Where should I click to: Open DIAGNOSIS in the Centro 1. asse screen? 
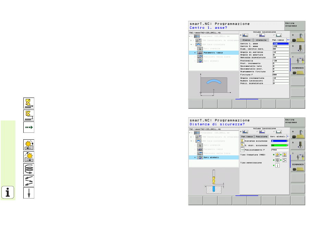click(x=298, y=71)
